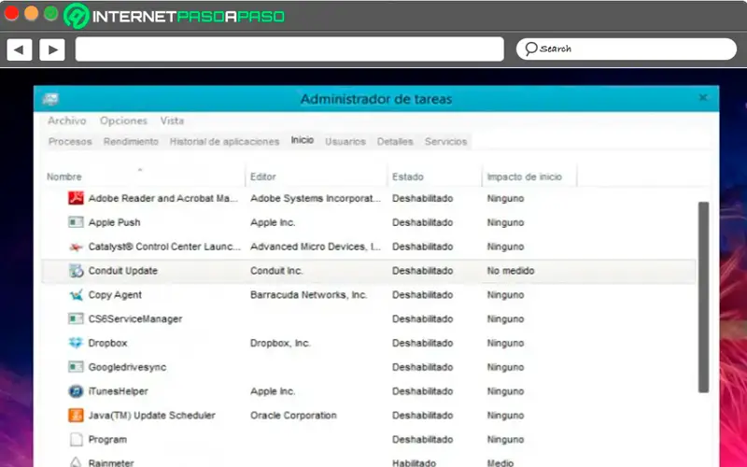Select Adobe Reader and Acrobat Ma... name
This screenshot has height=467, width=747.
coord(162,198)
